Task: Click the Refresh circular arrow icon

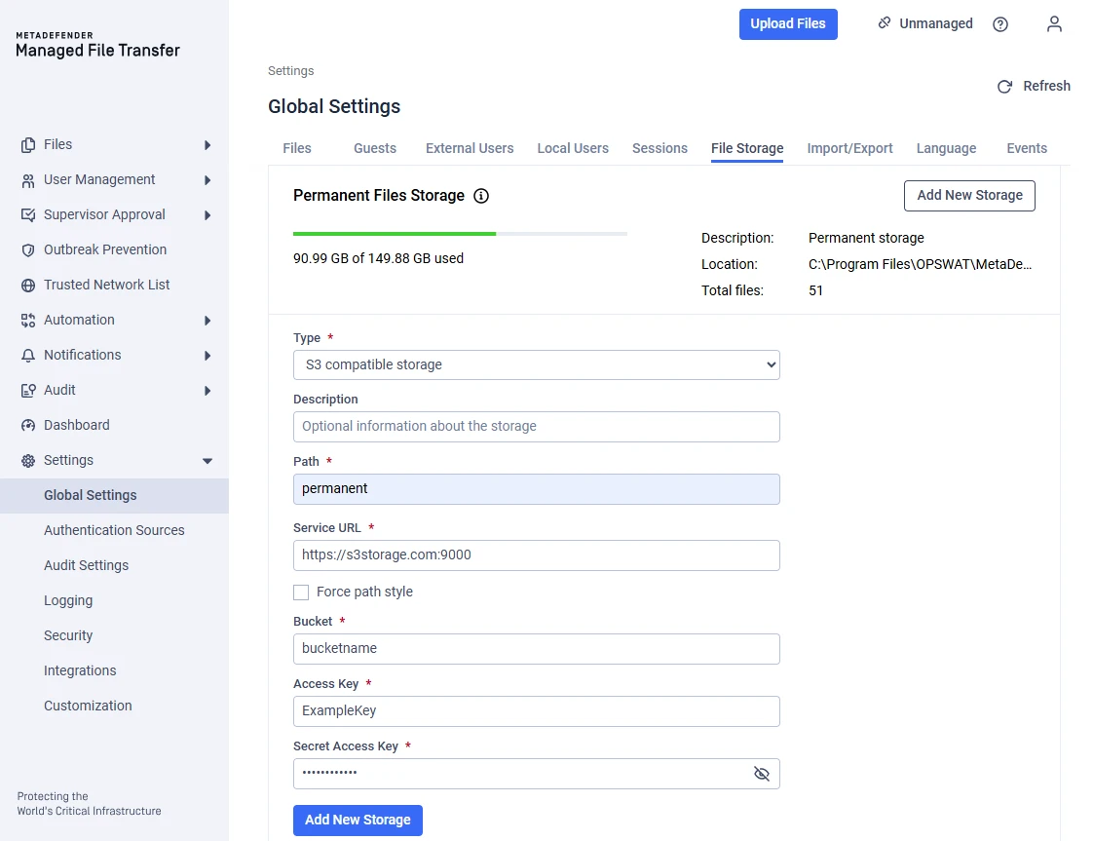Action: 1004,87
